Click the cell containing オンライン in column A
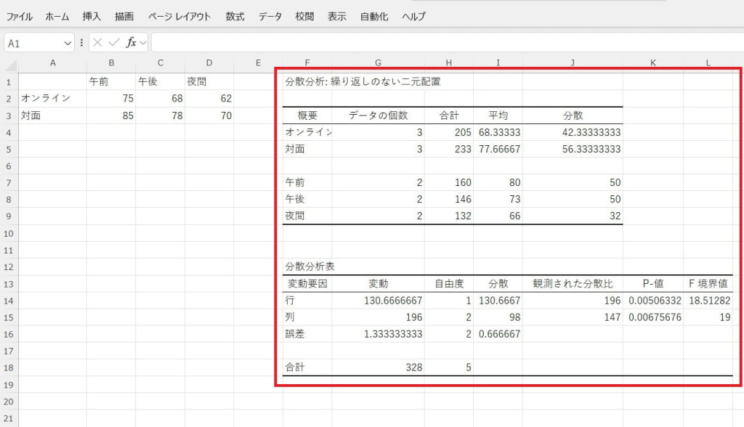The width and height of the screenshot is (744, 427). 52,99
